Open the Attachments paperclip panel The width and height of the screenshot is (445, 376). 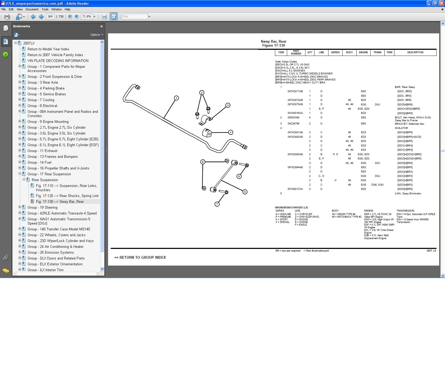6,258
